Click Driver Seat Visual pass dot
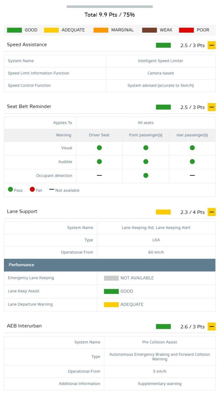220x397 pixels. 99,148
